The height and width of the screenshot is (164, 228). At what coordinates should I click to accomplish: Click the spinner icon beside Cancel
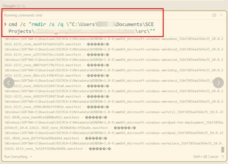click(x=222, y=156)
